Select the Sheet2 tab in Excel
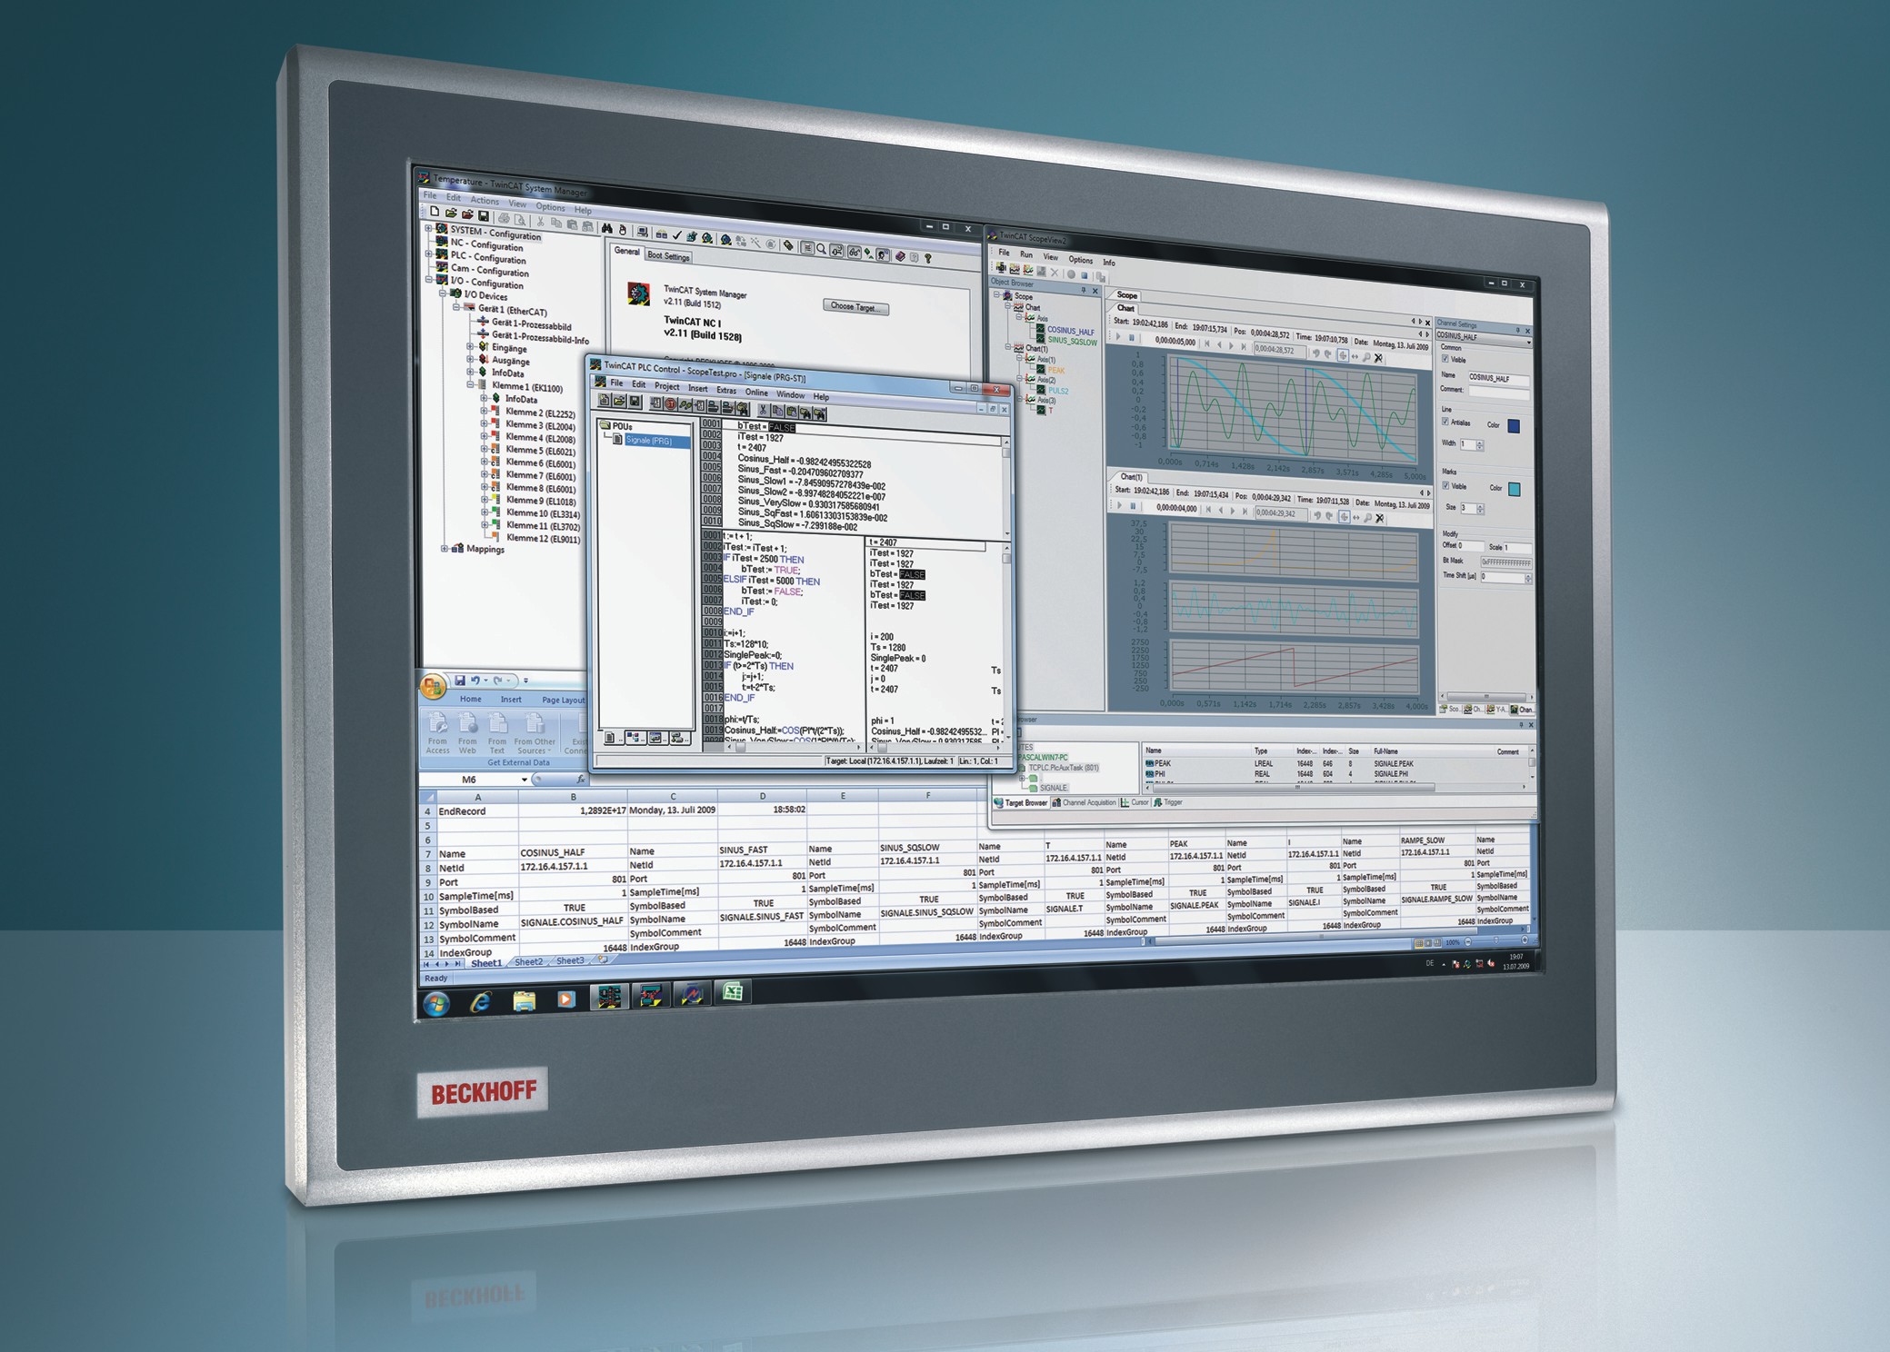 [x=529, y=961]
